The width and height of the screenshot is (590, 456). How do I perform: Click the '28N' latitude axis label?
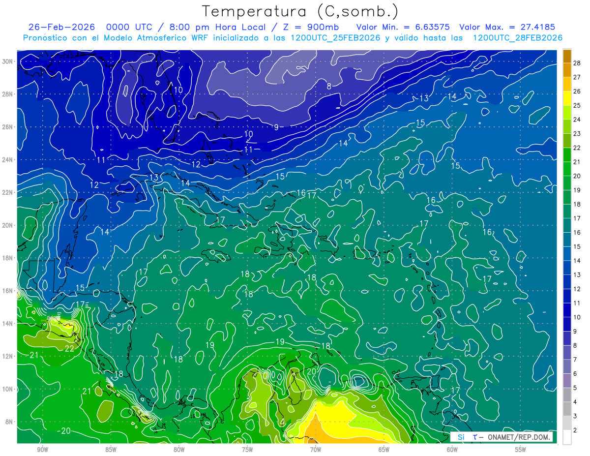7,94
